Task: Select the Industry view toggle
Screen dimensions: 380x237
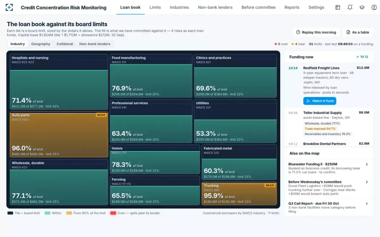Action: [18, 44]
